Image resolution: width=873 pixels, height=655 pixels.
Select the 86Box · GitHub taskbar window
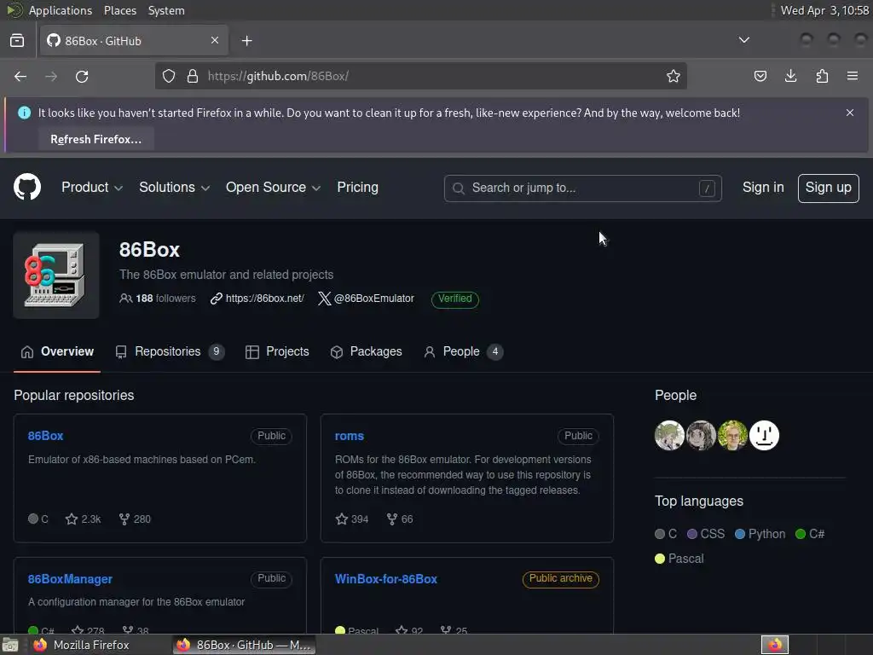coord(244,645)
